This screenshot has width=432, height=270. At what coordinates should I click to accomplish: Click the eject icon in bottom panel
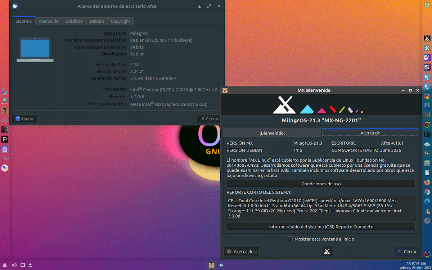tap(31, 265)
